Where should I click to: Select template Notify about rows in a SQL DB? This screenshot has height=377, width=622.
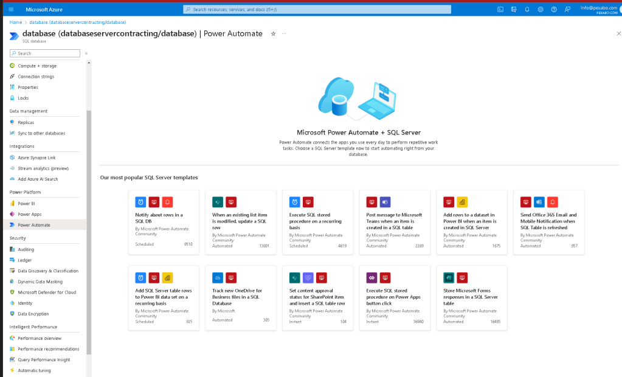pyautogui.click(x=164, y=222)
